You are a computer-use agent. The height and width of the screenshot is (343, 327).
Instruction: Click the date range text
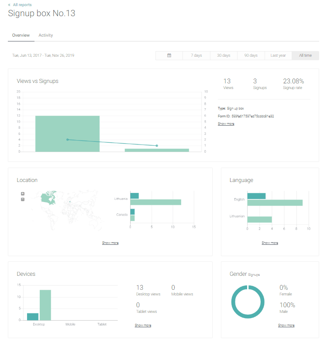[43, 55]
